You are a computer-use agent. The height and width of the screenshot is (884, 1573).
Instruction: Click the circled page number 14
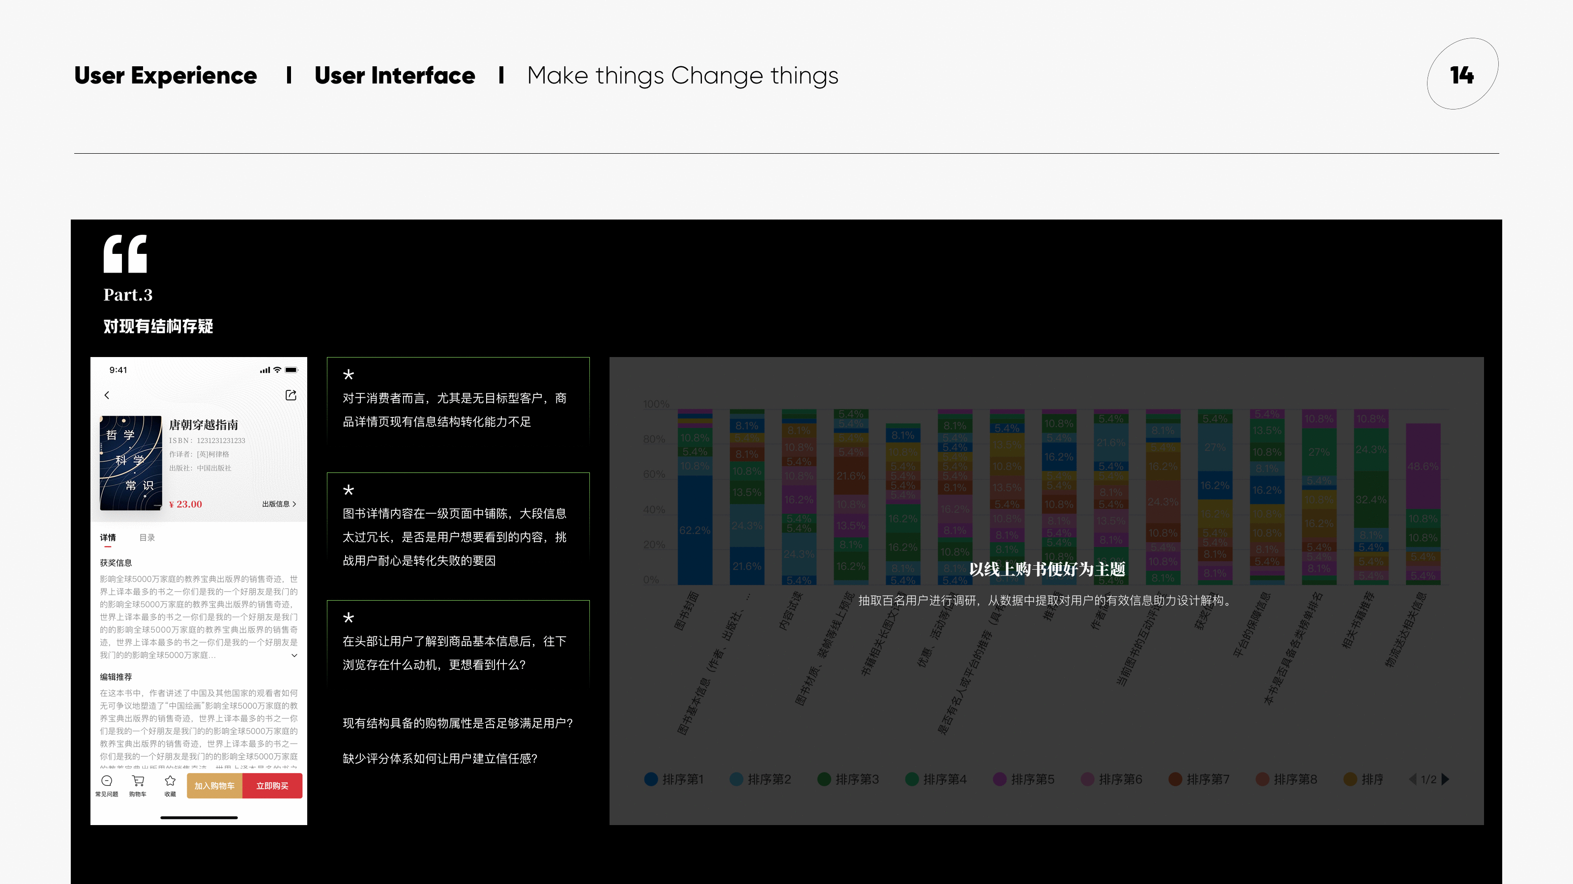[x=1462, y=75]
